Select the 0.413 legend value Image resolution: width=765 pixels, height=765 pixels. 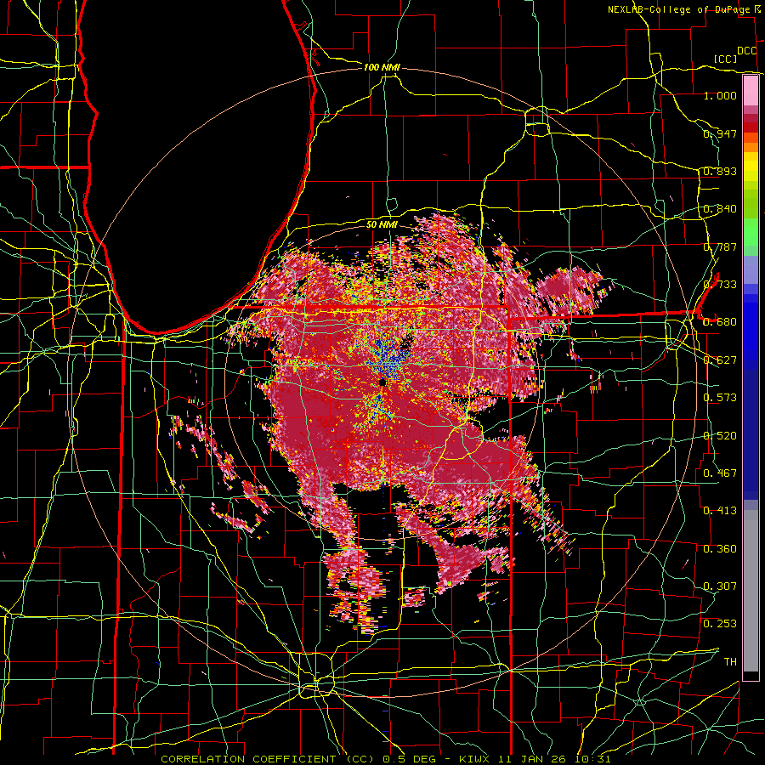720,511
